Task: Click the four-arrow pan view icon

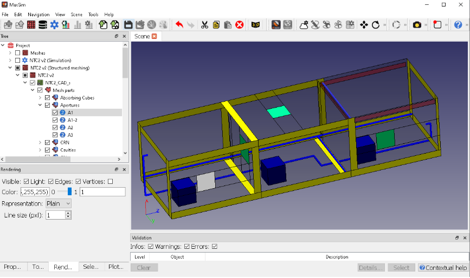Action: point(364,25)
